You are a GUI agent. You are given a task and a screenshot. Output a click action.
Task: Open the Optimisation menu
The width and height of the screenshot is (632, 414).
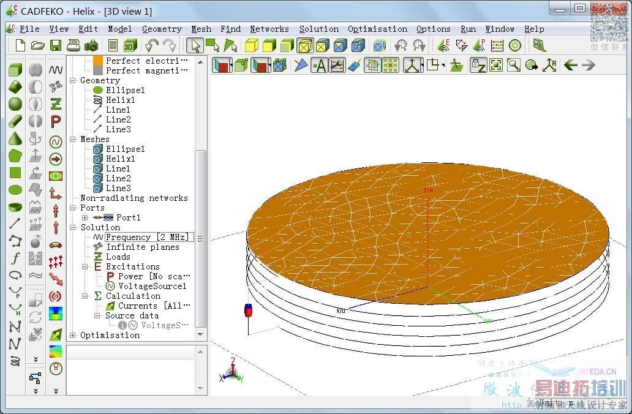click(x=377, y=29)
